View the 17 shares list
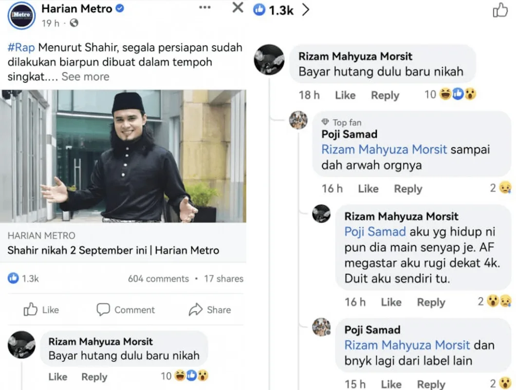This screenshot has height=390, width=516. [223, 279]
